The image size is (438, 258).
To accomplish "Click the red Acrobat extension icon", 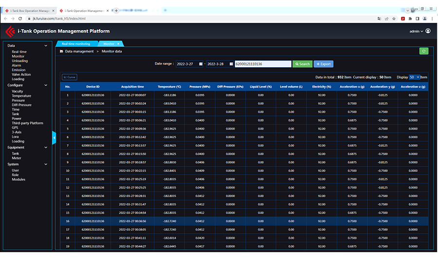I will pyautogui.click(x=403, y=18).
